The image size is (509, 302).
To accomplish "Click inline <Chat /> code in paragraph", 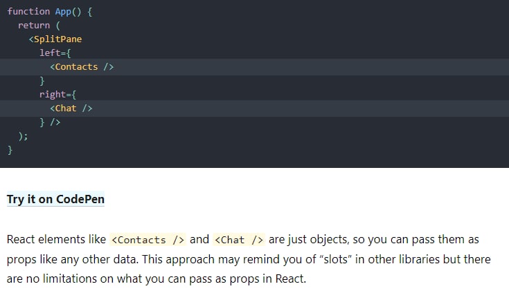I will coord(239,240).
